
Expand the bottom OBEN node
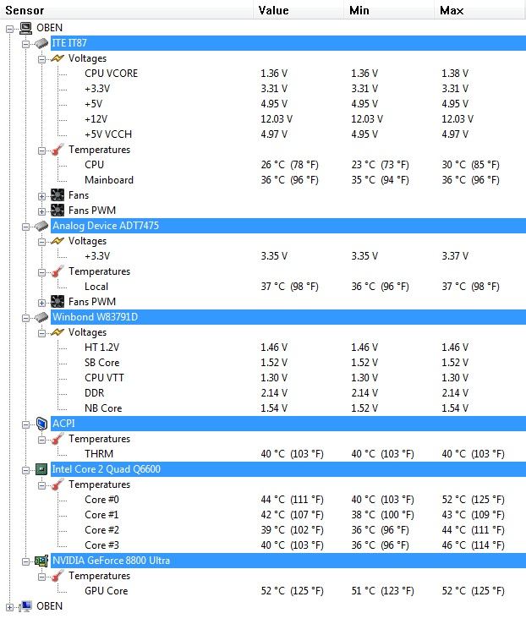9,607
